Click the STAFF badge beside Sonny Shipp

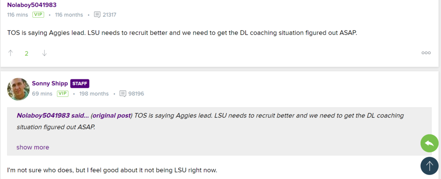[x=80, y=83]
